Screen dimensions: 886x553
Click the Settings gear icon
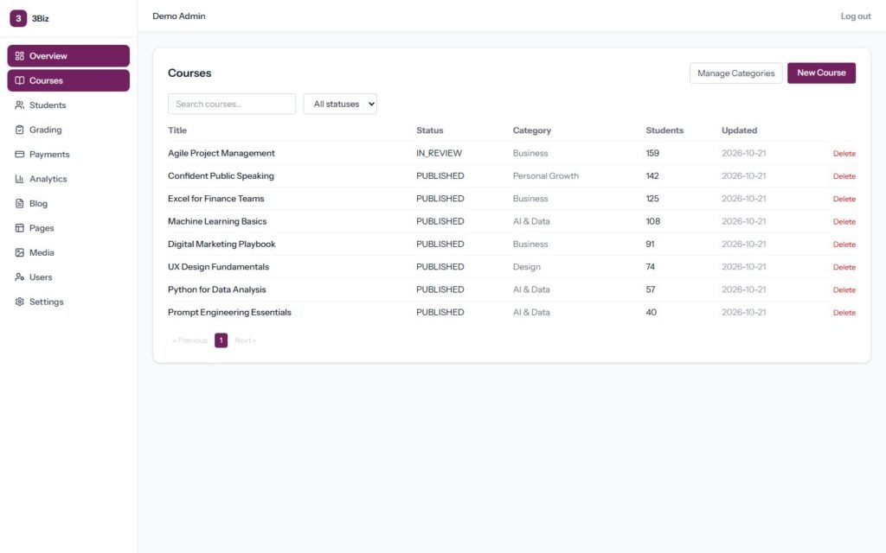(x=20, y=302)
